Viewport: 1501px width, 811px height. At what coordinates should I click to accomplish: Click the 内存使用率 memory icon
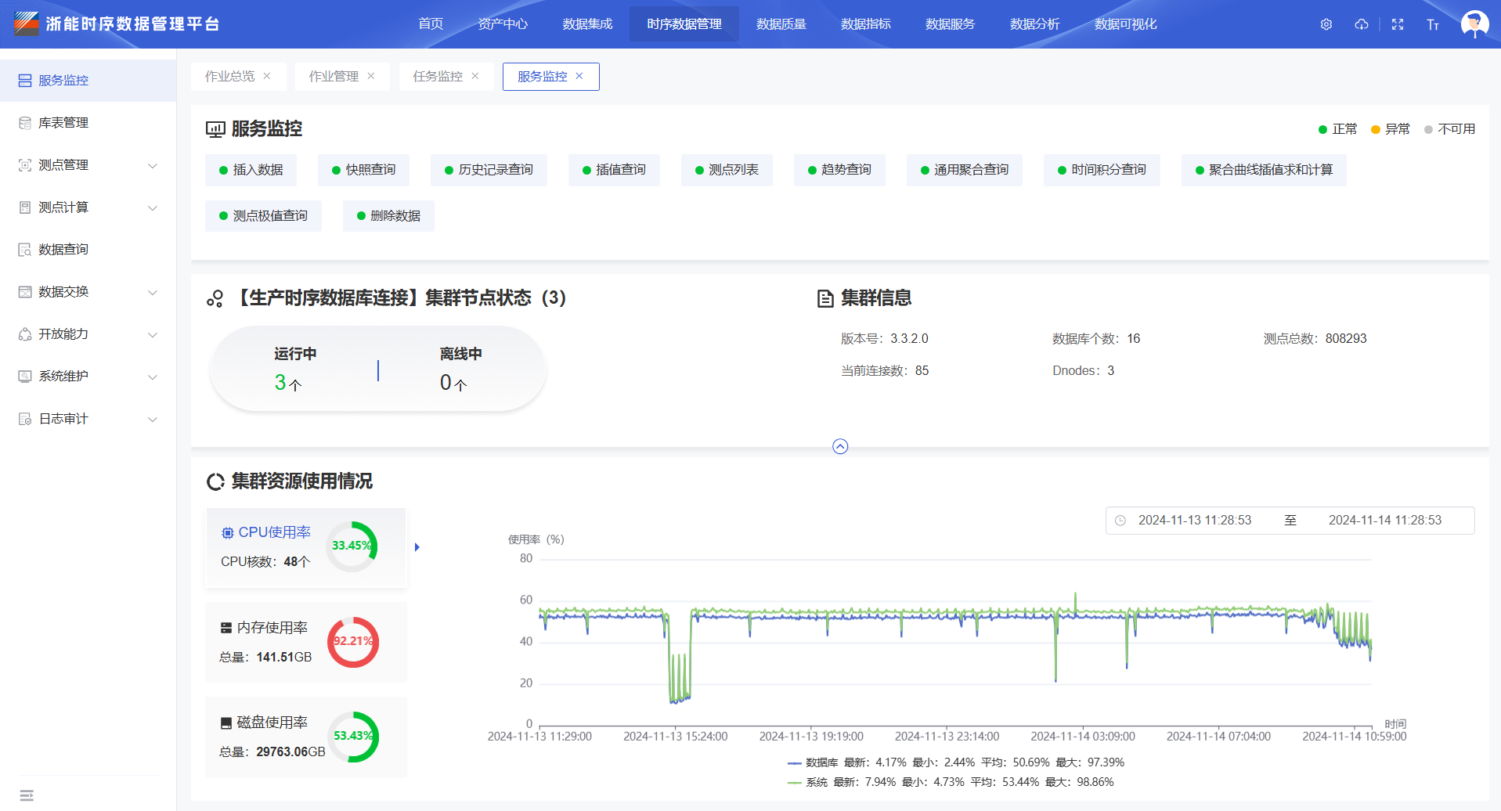(226, 628)
